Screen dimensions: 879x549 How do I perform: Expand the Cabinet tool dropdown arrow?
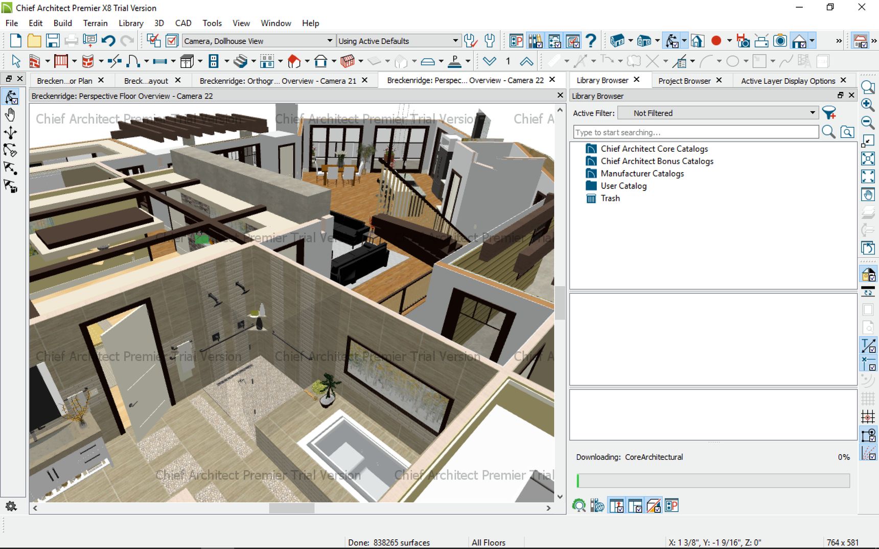point(200,62)
